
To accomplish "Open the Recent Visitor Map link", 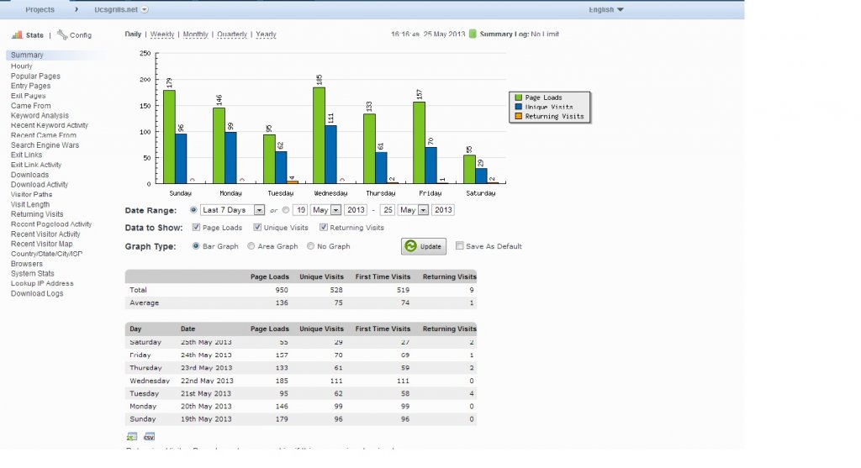I will tap(41, 244).
